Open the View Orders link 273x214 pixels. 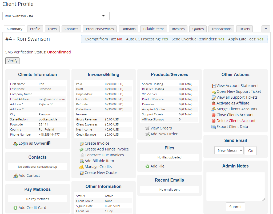coord(161,128)
